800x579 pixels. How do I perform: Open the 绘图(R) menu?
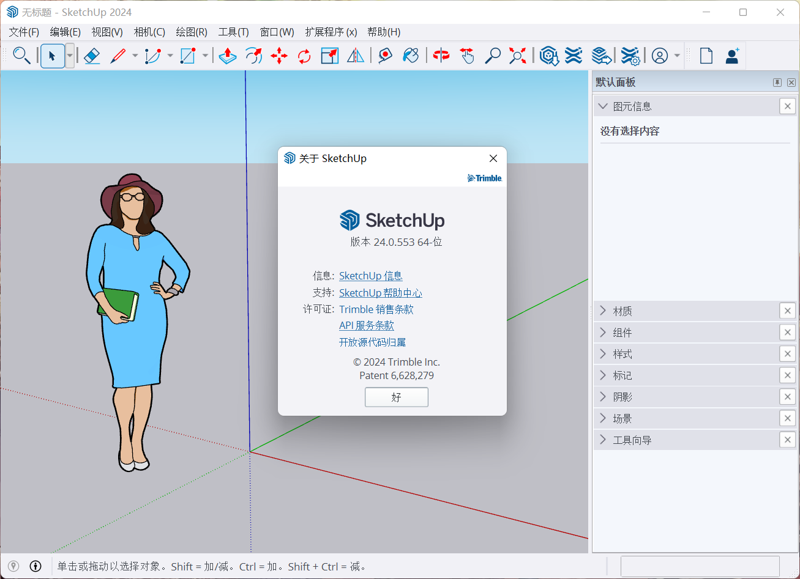click(192, 32)
